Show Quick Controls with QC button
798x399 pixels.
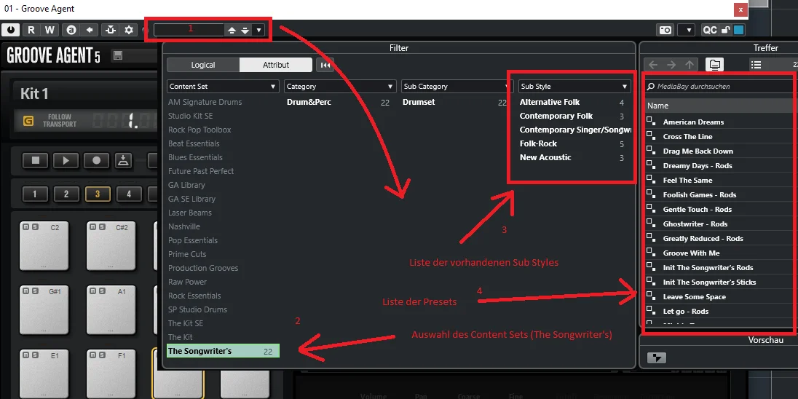tap(709, 30)
